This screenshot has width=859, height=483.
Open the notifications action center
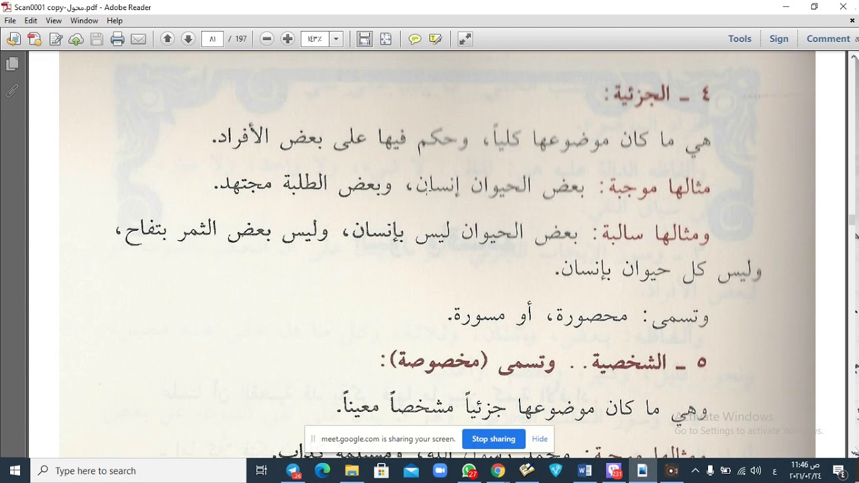coord(840,470)
